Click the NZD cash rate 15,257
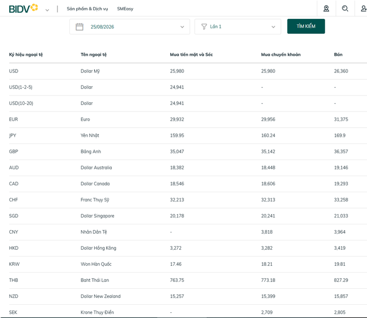Viewport: 367px width, 318px height. point(177,296)
